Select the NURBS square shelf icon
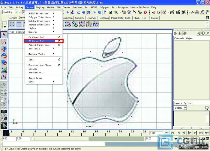This screenshot has width=210, height=151. (x=19, y=24)
